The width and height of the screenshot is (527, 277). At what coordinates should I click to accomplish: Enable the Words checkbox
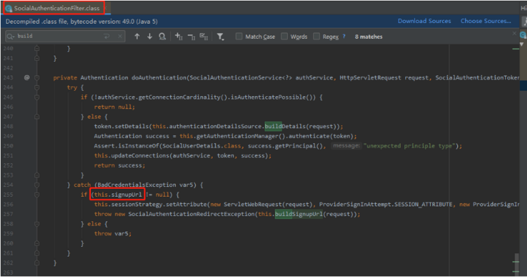[x=285, y=36]
